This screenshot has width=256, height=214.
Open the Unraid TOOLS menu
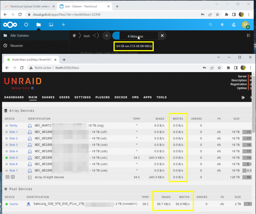coord(162,97)
